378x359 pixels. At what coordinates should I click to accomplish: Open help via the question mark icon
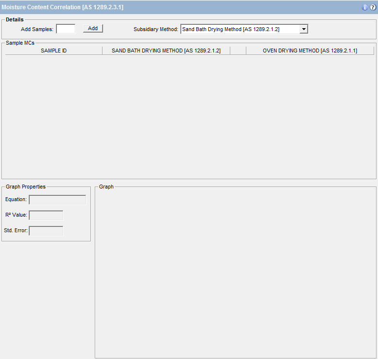[x=373, y=7]
